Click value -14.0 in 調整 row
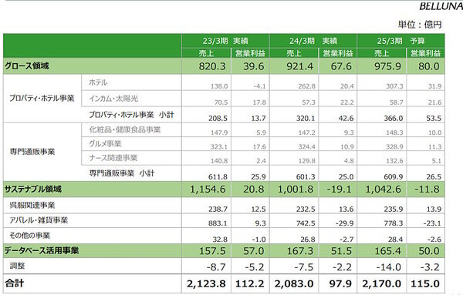Image resolution: width=463 pixels, height=295 pixels. [x=389, y=267]
